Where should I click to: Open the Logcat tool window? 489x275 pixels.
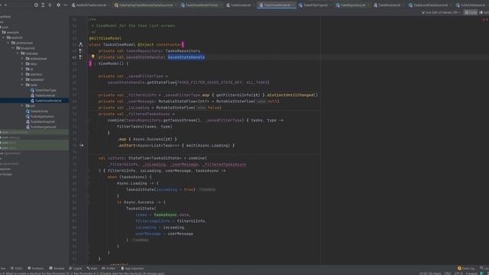click(x=76, y=268)
